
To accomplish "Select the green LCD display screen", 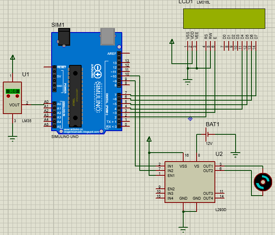I will tap(224, 19).
